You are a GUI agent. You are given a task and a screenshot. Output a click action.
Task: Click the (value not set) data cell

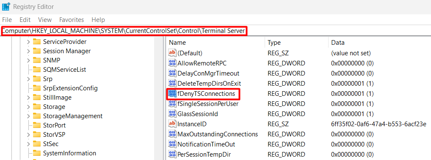[x=351, y=53]
